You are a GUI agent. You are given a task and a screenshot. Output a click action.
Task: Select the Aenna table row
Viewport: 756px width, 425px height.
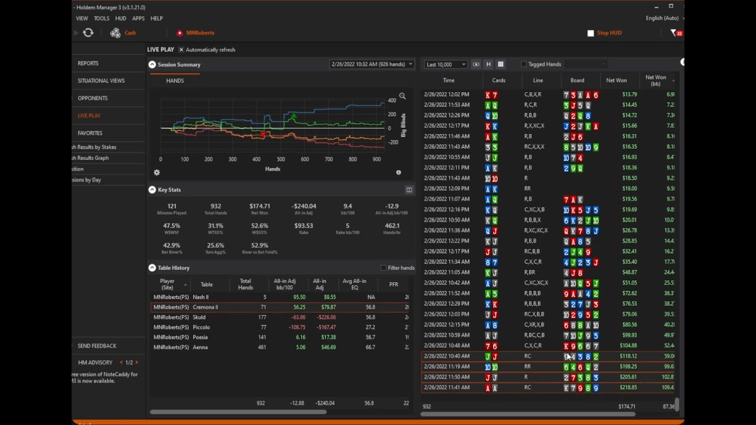click(281, 347)
